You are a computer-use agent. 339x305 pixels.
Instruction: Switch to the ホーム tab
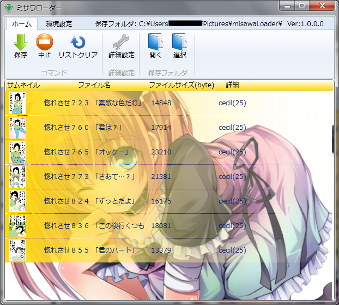point(21,24)
